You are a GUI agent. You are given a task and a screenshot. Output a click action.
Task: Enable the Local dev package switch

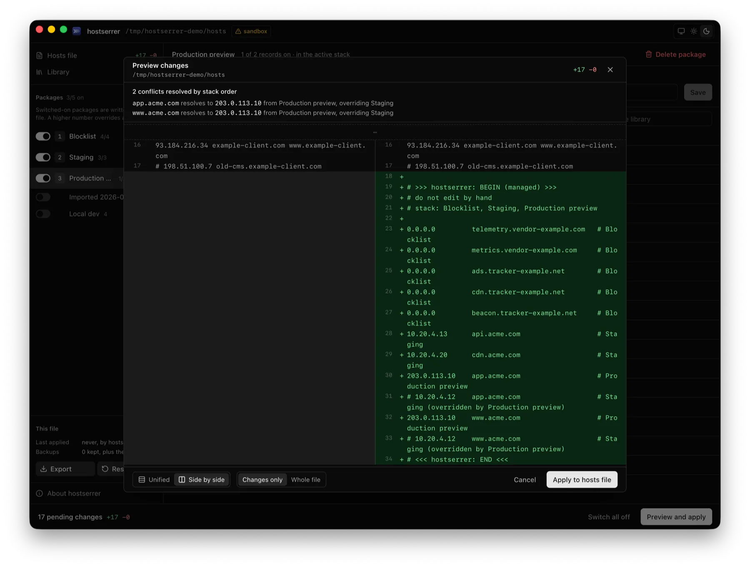coord(43,214)
